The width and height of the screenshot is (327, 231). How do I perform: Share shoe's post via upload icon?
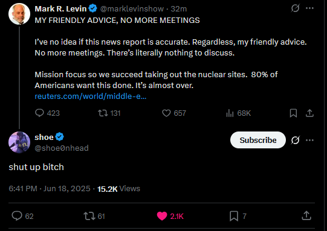[306, 215]
